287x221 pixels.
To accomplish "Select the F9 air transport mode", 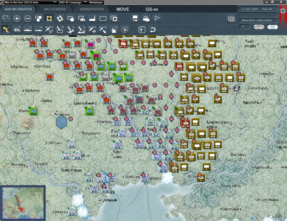I will (92, 29).
